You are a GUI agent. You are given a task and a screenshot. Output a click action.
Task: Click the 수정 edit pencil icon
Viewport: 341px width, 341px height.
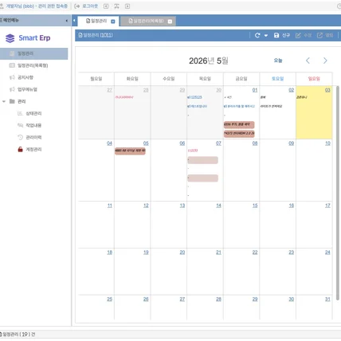(298, 35)
